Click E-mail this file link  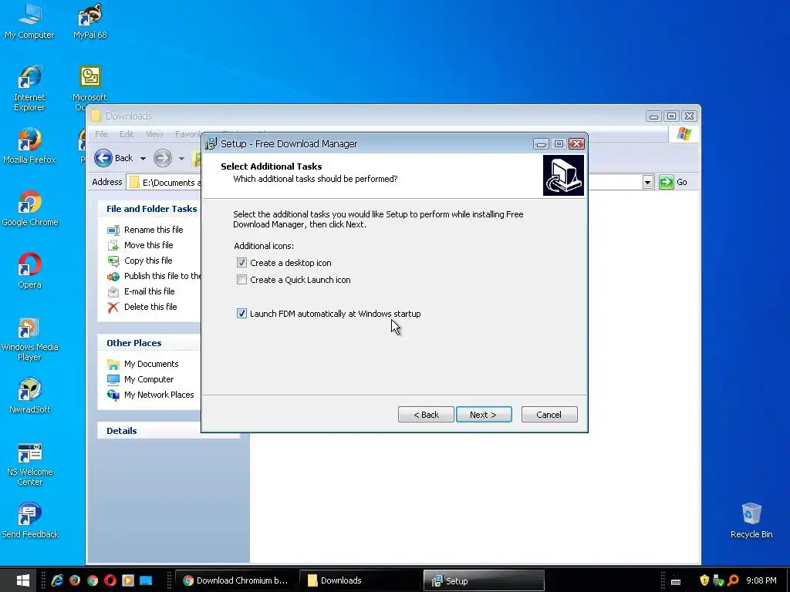click(149, 291)
